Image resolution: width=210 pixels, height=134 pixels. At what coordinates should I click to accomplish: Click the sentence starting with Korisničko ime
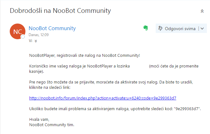click(78, 66)
